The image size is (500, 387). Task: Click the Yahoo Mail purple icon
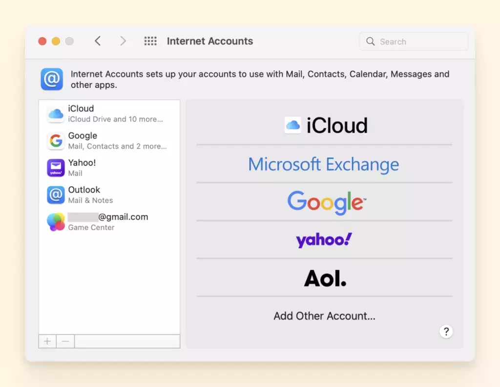click(x=56, y=168)
